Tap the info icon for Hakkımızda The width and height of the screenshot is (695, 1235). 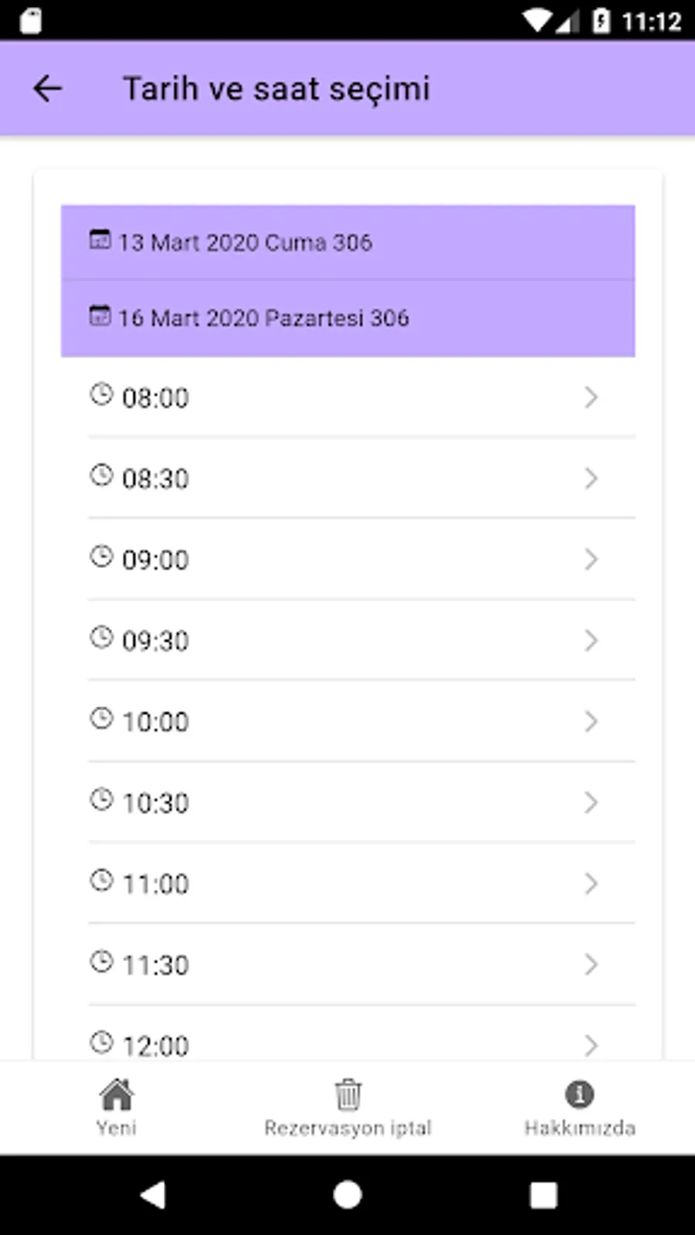579,1094
